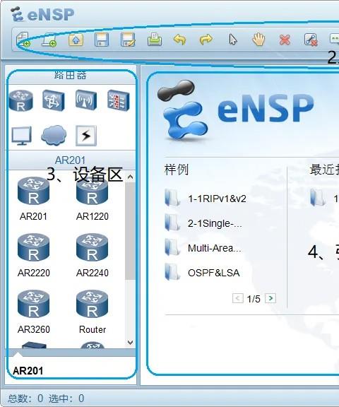Screen dimensions: 339x407
Task: Select the Switch device category
Action: tap(54, 100)
